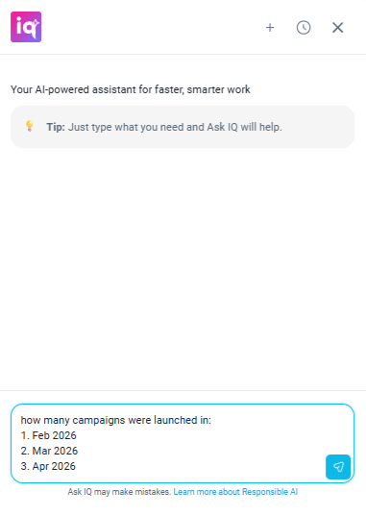Click the words "Responsible AI" in footer
Image resolution: width=366 pixels, height=516 pixels.
(270, 492)
